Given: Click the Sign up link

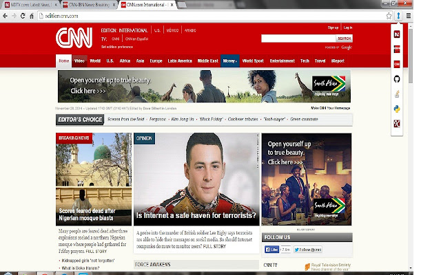Looking at the screenshot, I should point(333,27).
